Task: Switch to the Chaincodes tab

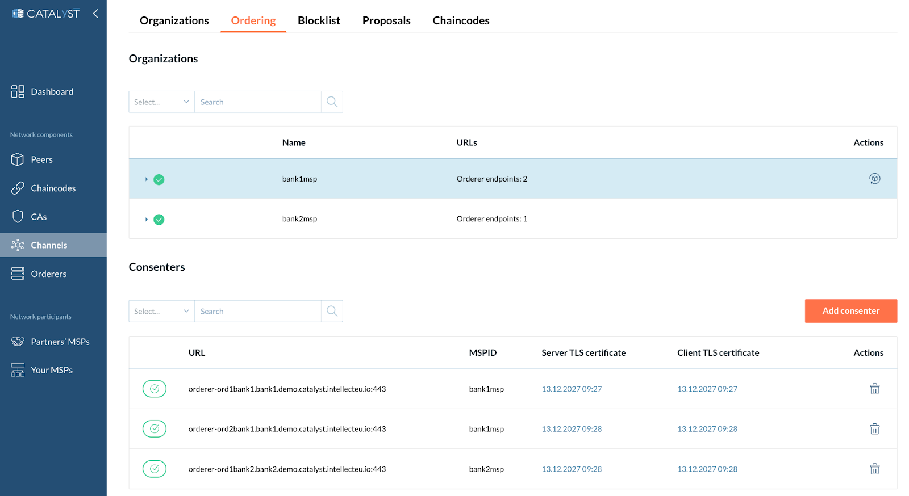Action: click(x=461, y=20)
